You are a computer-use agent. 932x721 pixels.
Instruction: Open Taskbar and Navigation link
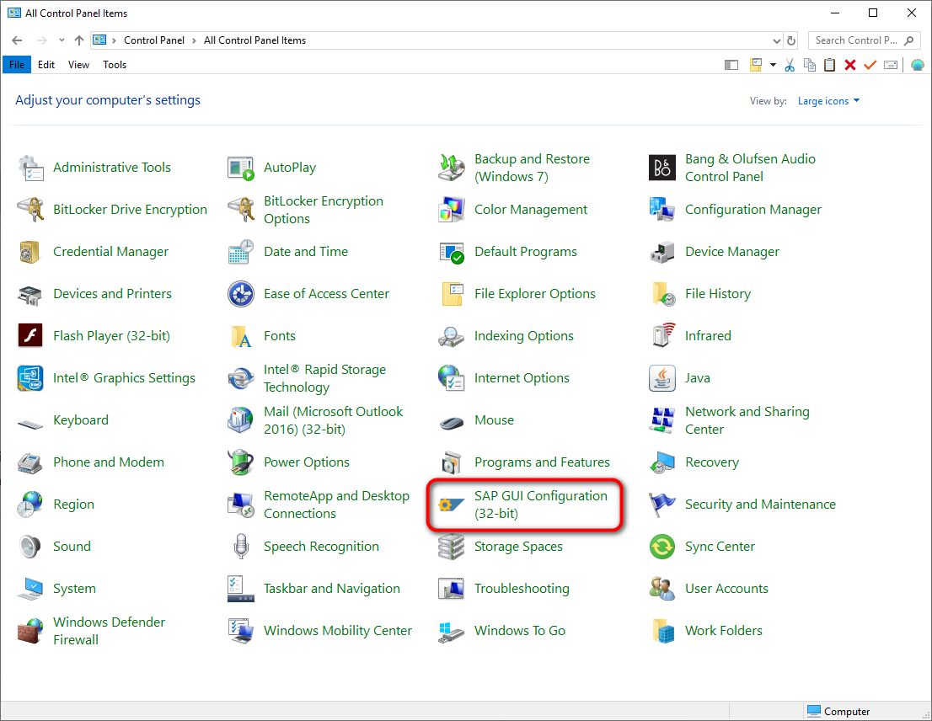click(313, 589)
